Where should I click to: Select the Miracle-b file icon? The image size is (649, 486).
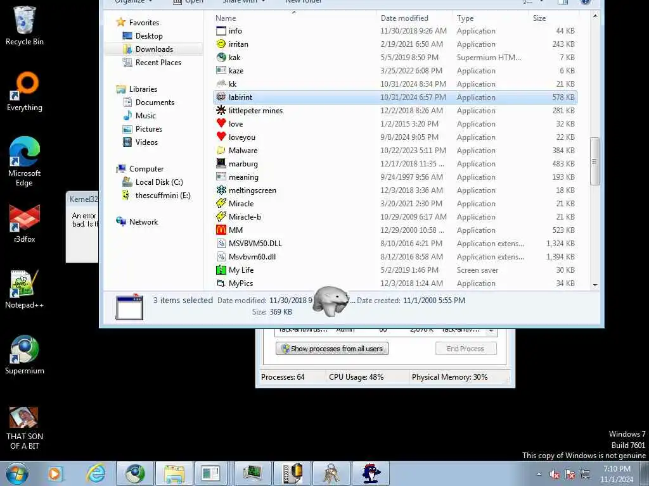[221, 216]
